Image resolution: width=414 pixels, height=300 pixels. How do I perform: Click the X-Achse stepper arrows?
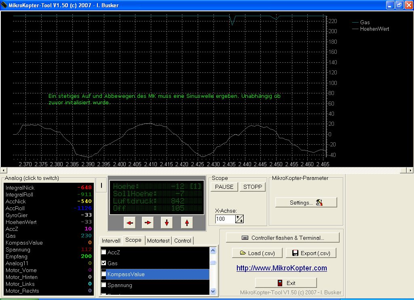coord(240,219)
